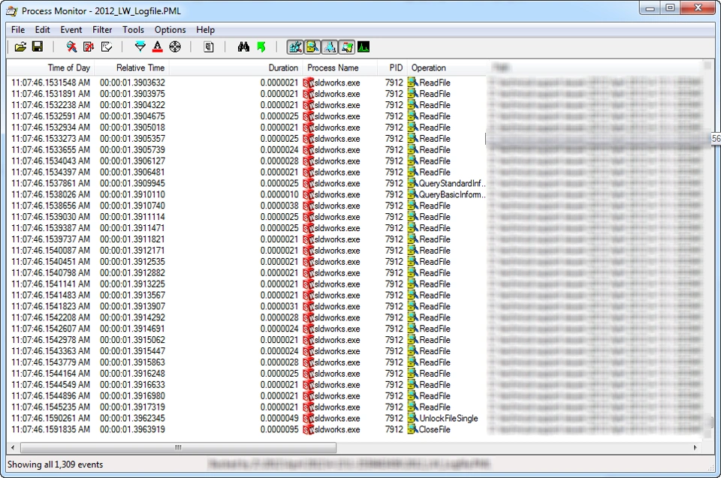Click the binoculars Find icon

pos(243,47)
